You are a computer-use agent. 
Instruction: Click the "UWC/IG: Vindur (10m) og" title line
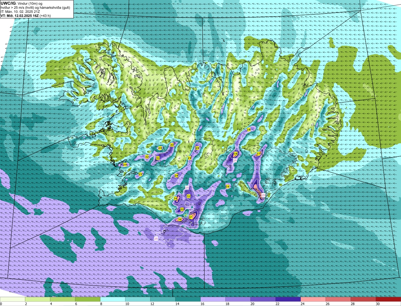click(x=22, y=3)
